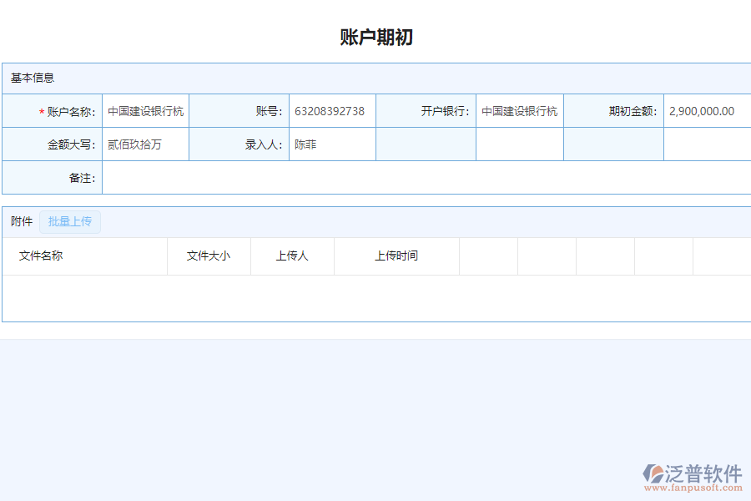Sort by the 上传时间 column header

[x=396, y=256]
